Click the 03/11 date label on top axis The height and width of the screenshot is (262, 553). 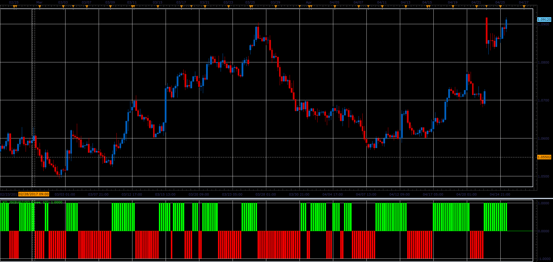[132, 2]
